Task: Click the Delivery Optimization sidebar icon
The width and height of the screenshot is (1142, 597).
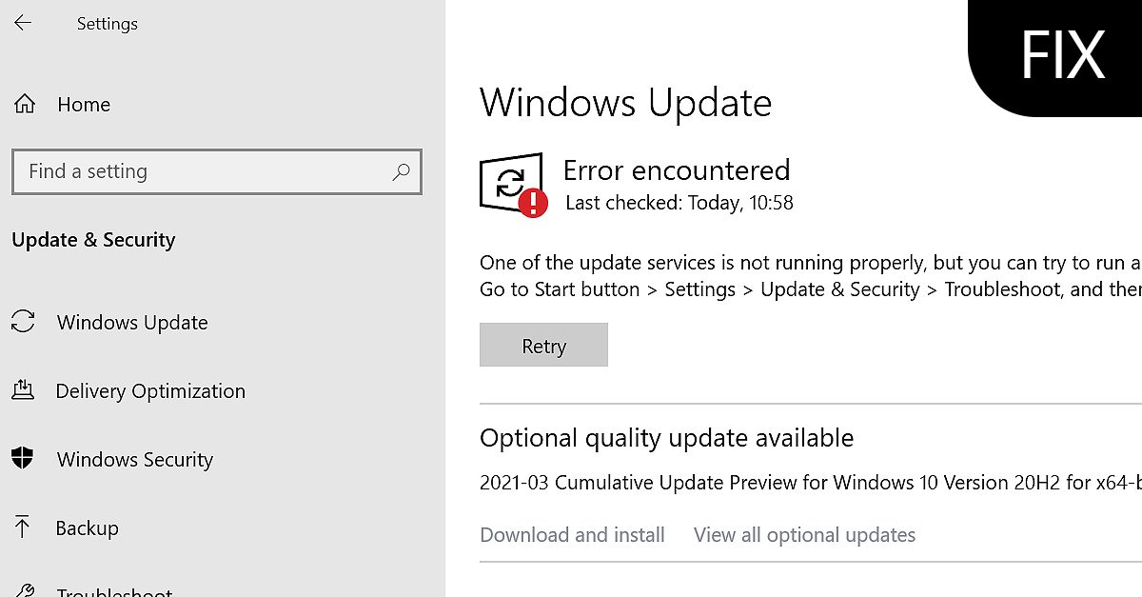Action: [23, 390]
